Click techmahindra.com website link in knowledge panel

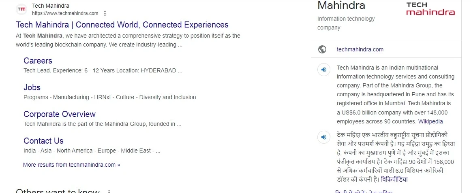pyautogui.click(x=360, y=49)
